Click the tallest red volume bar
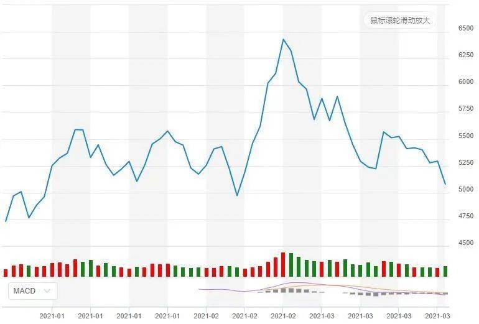 point(283,264)
